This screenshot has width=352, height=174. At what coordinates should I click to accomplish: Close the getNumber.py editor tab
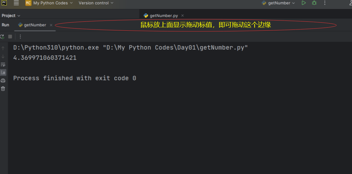pyautogui.click(x=183, y=16)
